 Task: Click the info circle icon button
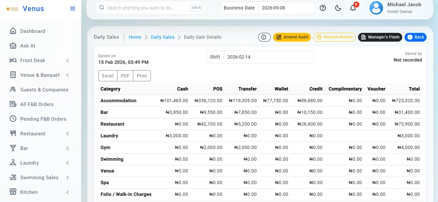(264, 37)
